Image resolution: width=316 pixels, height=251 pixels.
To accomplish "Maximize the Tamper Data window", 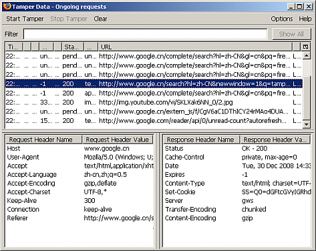I will coord(299,7).
